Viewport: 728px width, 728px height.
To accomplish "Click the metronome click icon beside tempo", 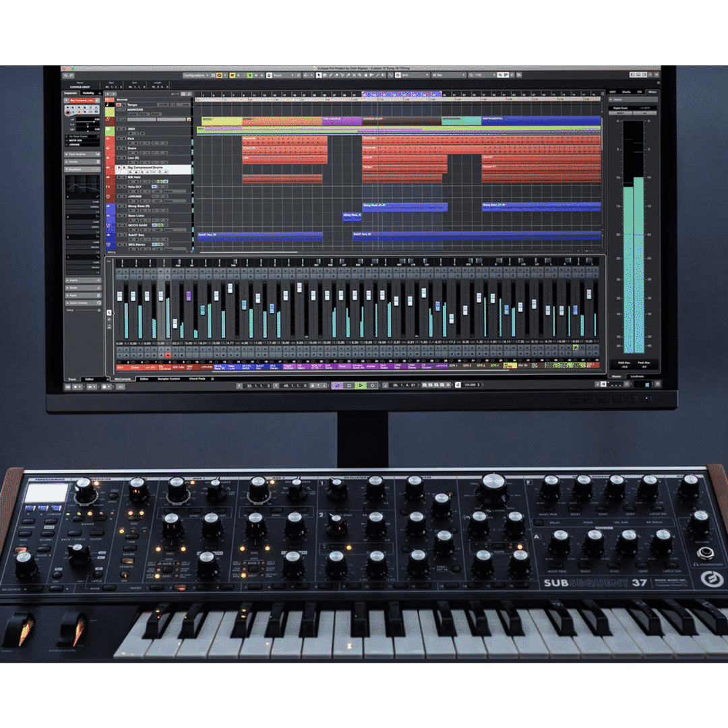I will point(458,385).
